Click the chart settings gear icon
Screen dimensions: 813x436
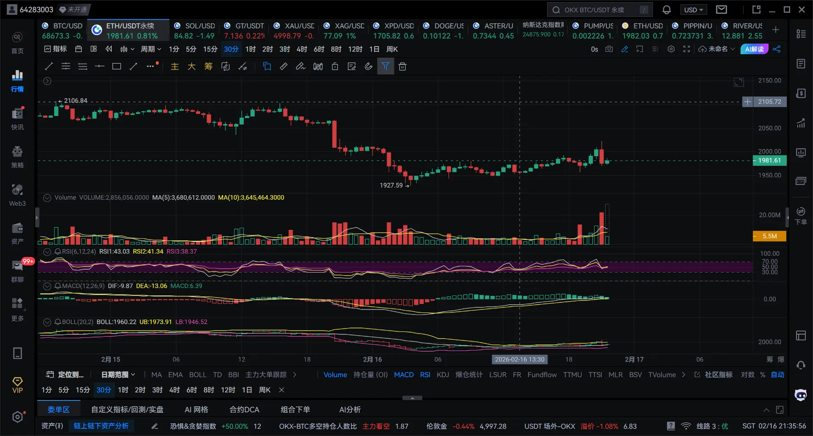tap(671, 49)
